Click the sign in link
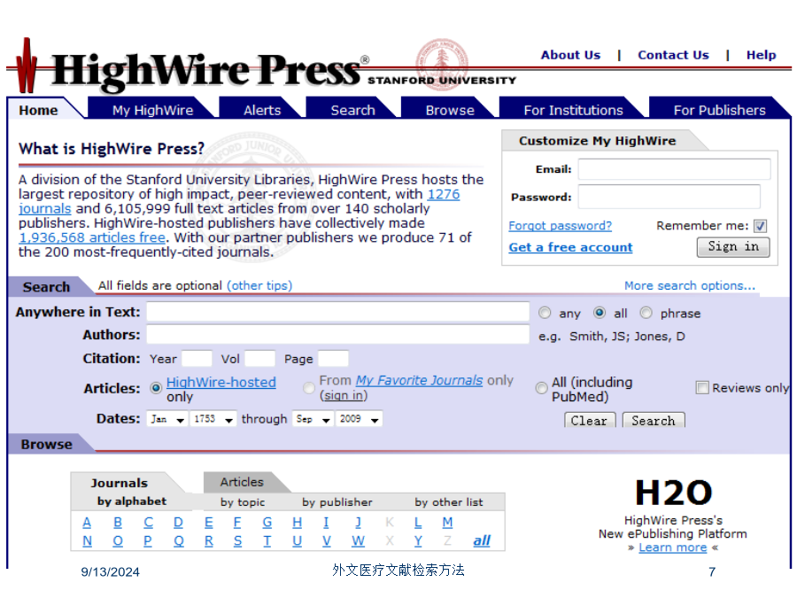797x598 pixels. (x=343, y=396)
